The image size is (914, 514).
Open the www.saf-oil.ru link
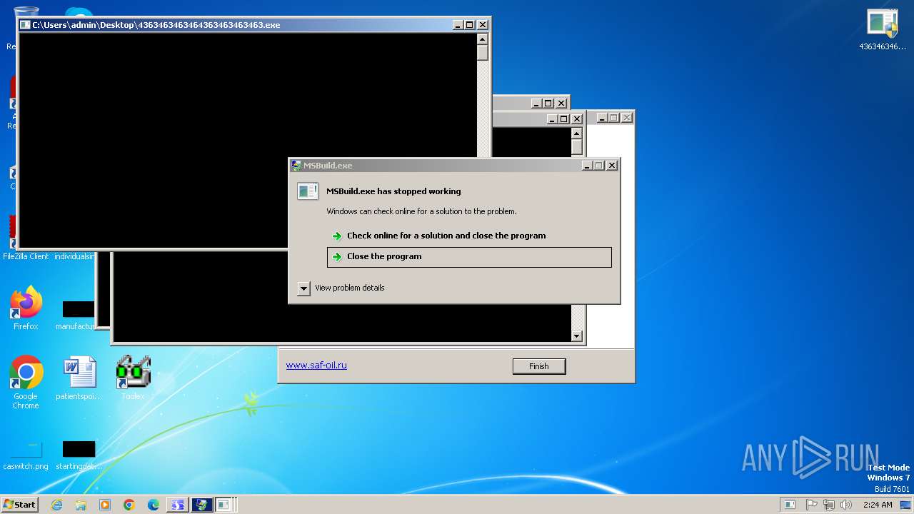[x=316, y=365]
